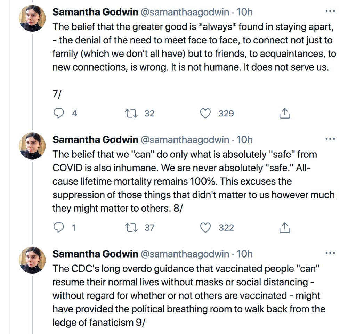Click @samanthaagodwin handle on second tweet
The width and height of the screenshot is (356, 334).
coord(184,140)
